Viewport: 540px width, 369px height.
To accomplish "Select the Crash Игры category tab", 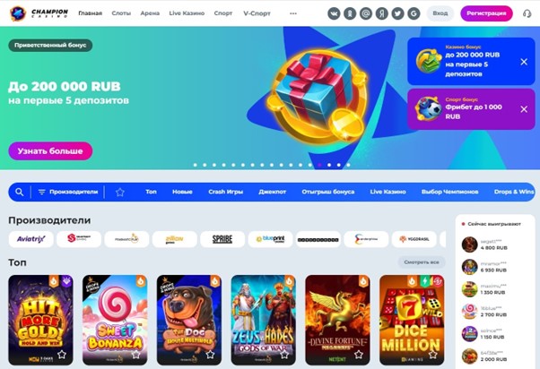I will [225, 192].
